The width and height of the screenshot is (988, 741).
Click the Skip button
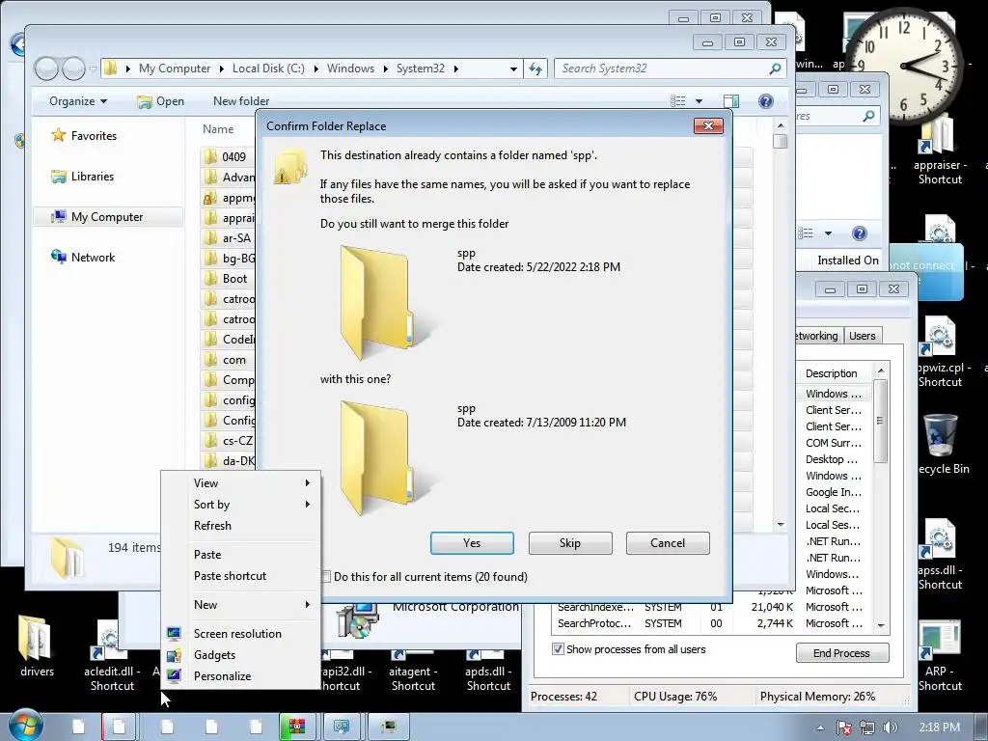[x=570, y=543]
